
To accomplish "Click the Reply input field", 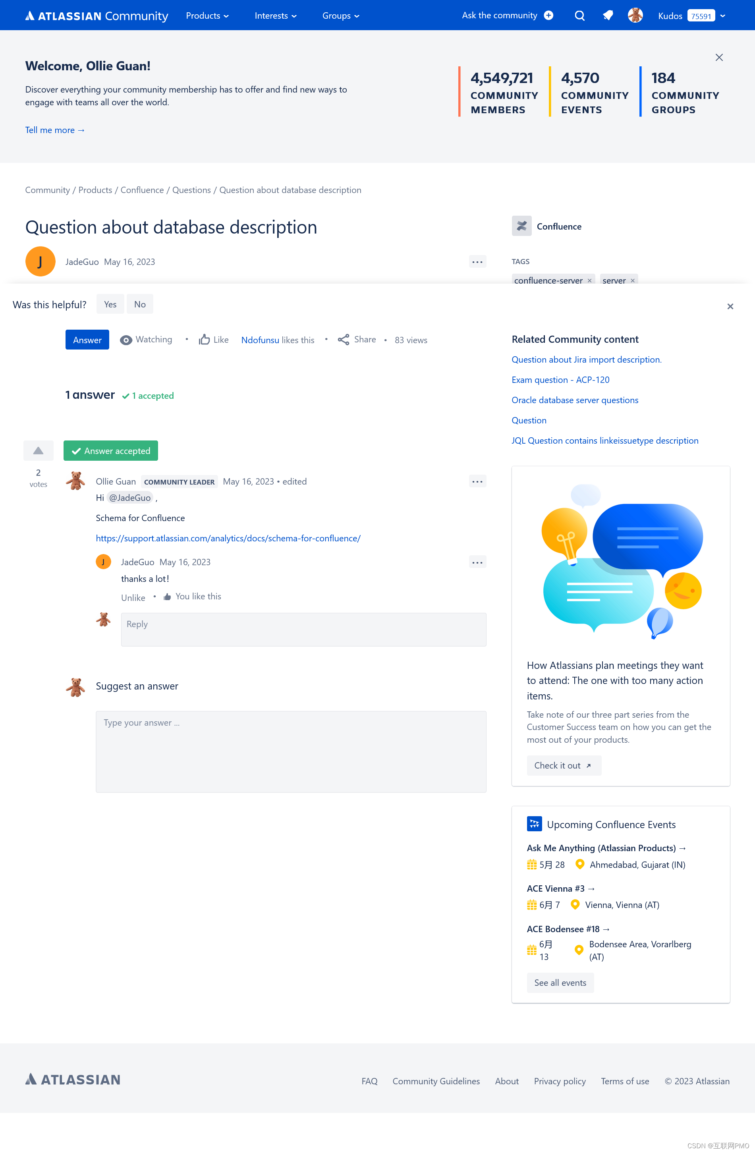I will pos(304,629).
